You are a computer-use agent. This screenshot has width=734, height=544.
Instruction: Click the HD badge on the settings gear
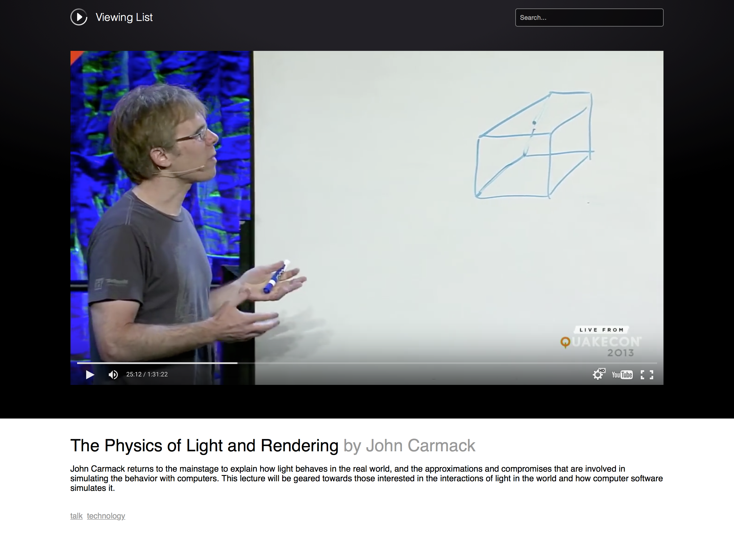coord(602,370)
